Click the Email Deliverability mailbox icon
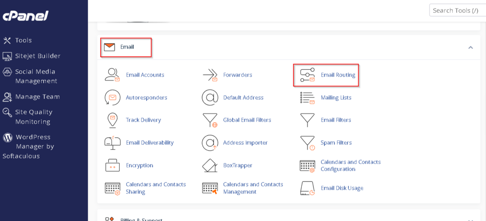The width and height of the screenshot is (486, 221). click(x=112, y=143)
